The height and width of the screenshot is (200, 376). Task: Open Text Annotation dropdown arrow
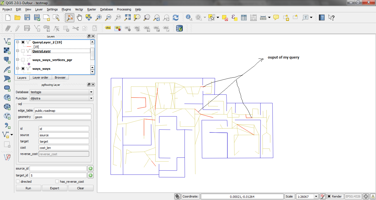[x=311, y=18]
